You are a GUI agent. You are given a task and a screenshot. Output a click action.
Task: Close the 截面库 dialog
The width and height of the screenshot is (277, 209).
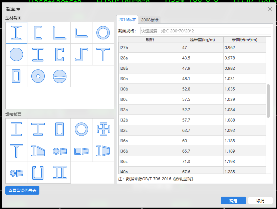tap(270, 9)
